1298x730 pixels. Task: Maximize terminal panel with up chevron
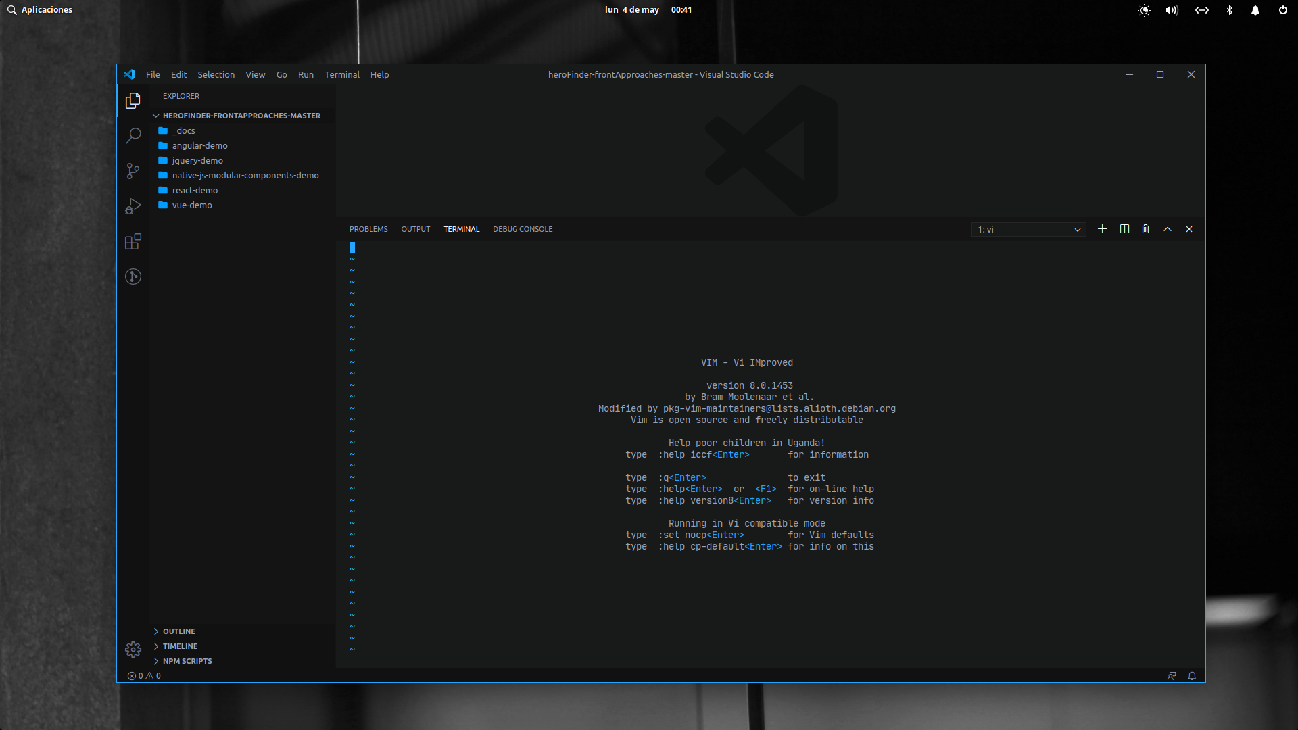(x=1168, y=229)
